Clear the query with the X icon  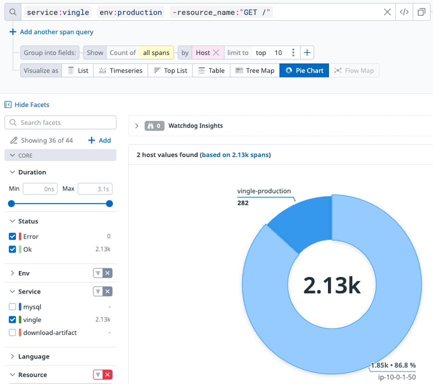click(387, 12)
